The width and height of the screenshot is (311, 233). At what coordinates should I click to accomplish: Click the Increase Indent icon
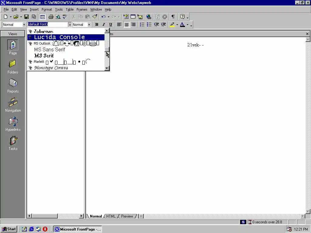click(163, 24)
